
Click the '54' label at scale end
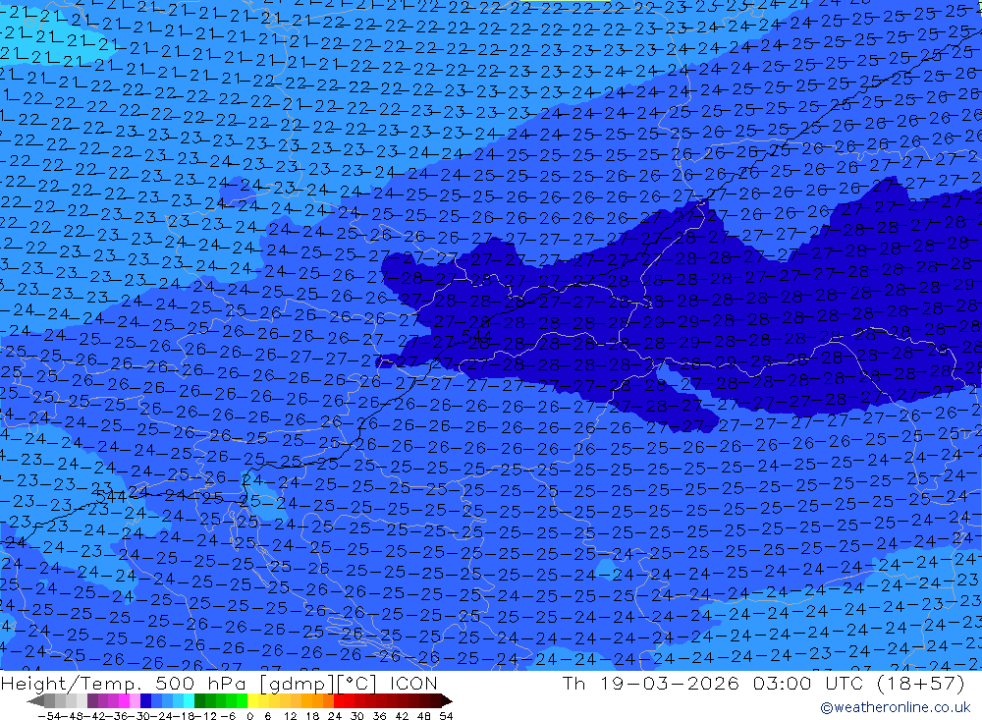(446, 716)
